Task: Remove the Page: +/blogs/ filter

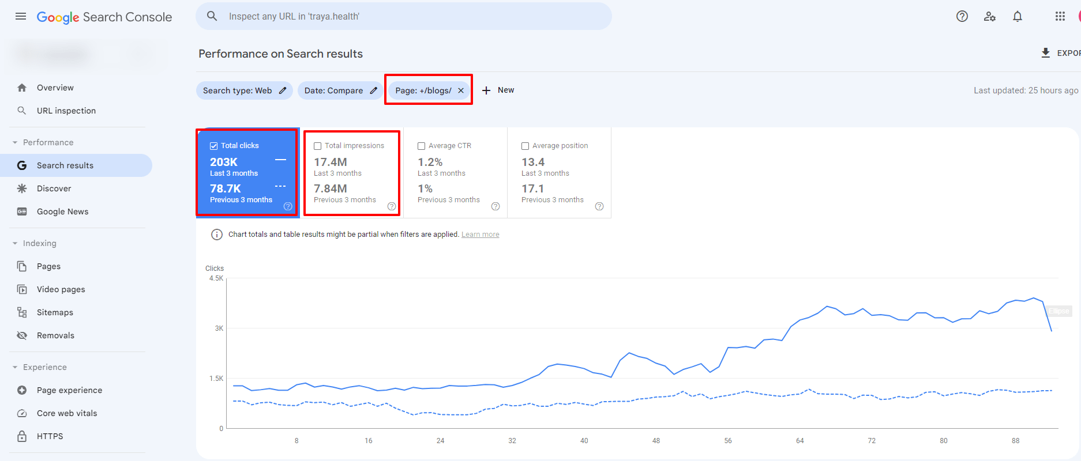Action: [461, 90]
